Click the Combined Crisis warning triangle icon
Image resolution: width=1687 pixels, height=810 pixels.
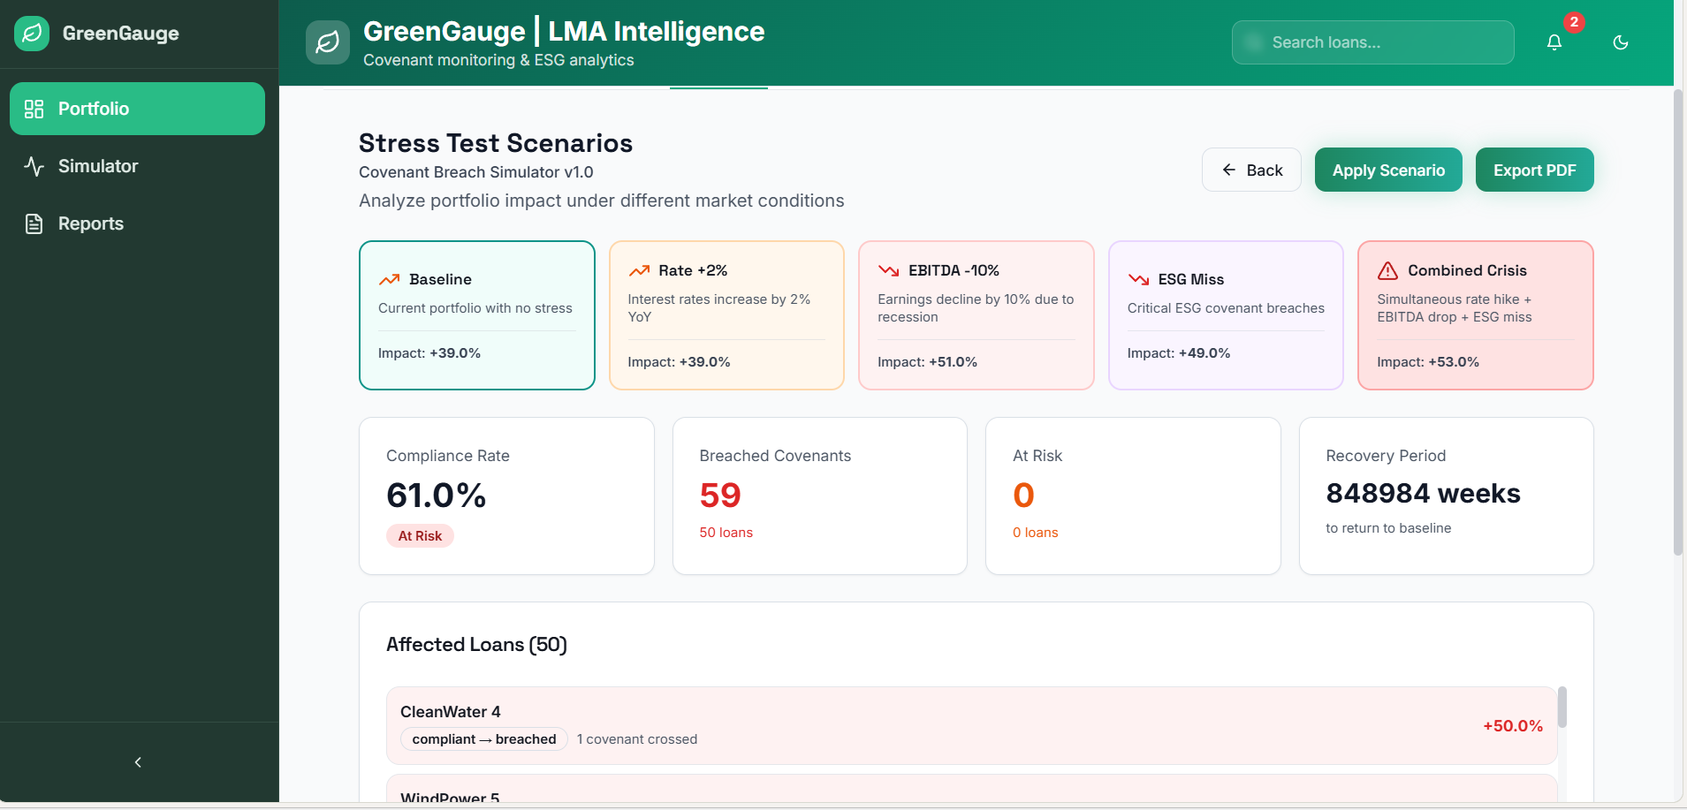tap(1388, 270)
